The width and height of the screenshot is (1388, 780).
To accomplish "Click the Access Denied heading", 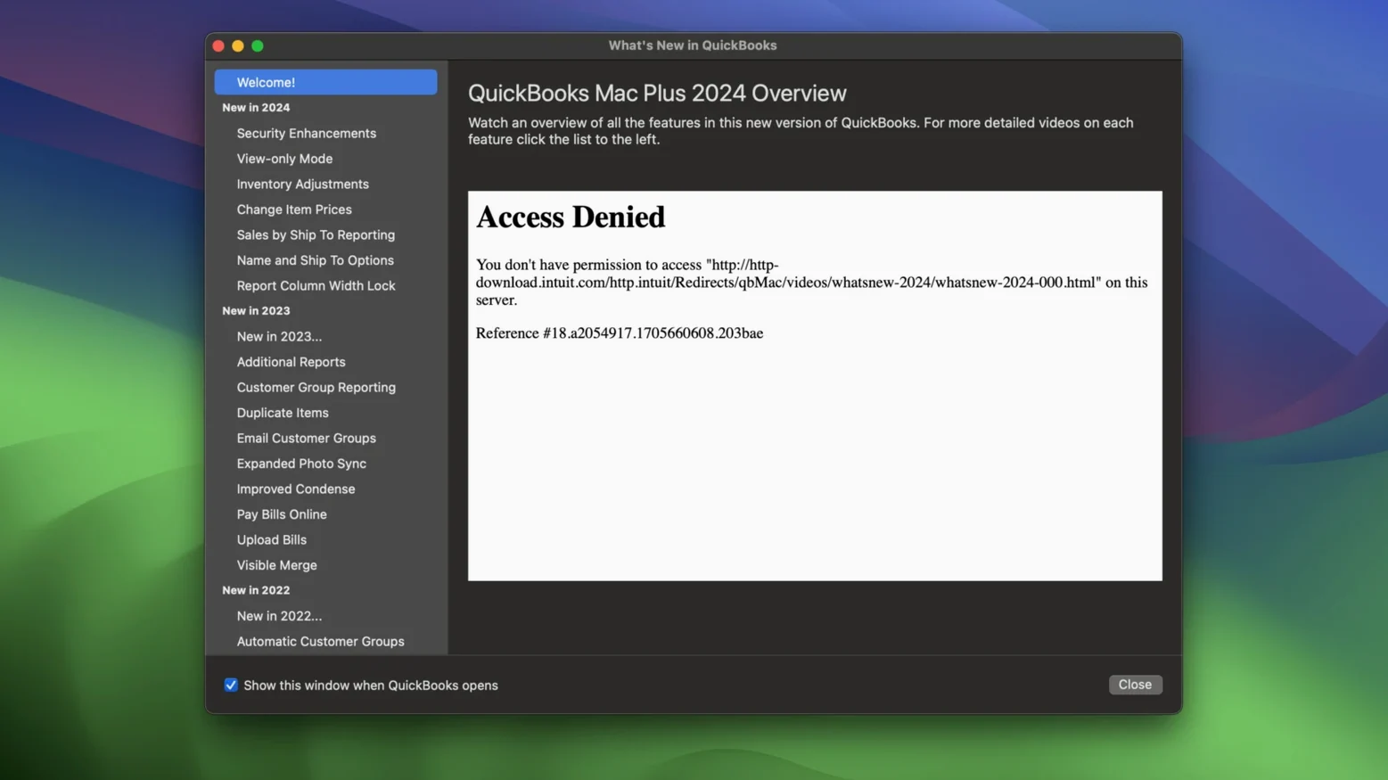I will pos(571,217).
